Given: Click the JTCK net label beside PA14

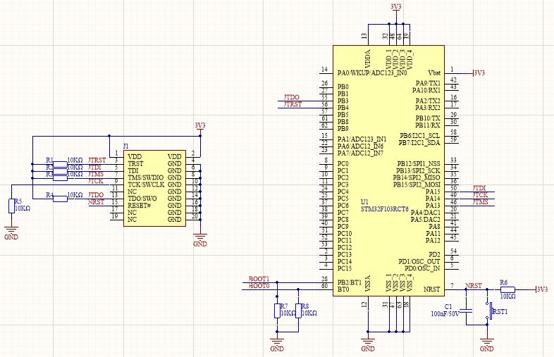Looking at the screenshot, I should (x=480, y=195).
